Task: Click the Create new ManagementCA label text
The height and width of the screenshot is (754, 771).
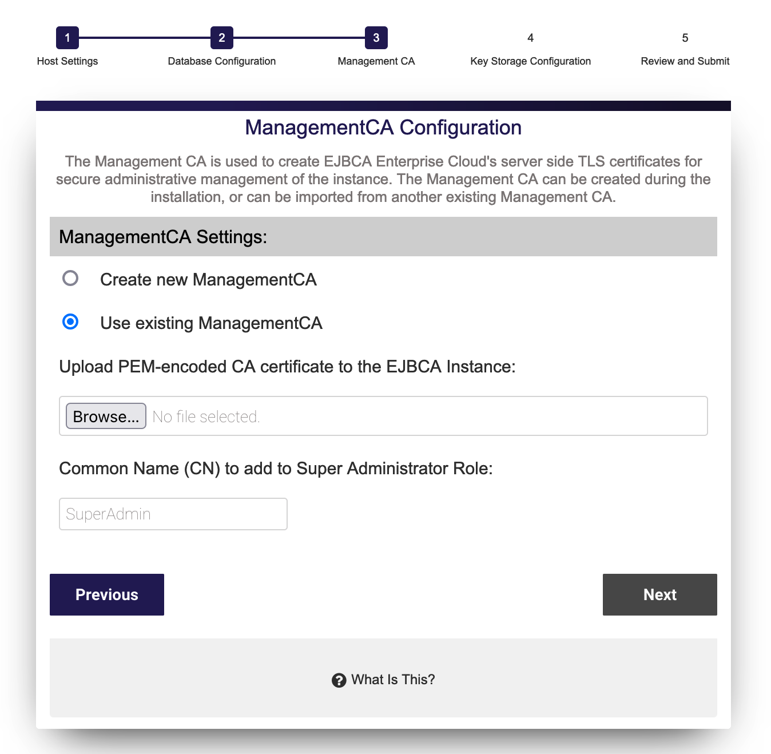Action: coord(208,280)
